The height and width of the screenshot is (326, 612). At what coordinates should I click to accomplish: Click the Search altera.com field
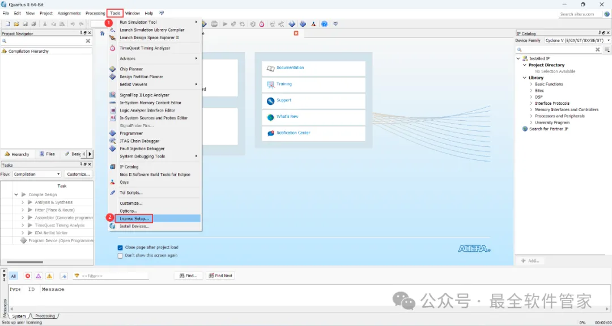(581, 14)
